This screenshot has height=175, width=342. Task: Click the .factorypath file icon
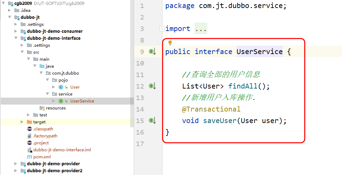(x=29, y=136)
